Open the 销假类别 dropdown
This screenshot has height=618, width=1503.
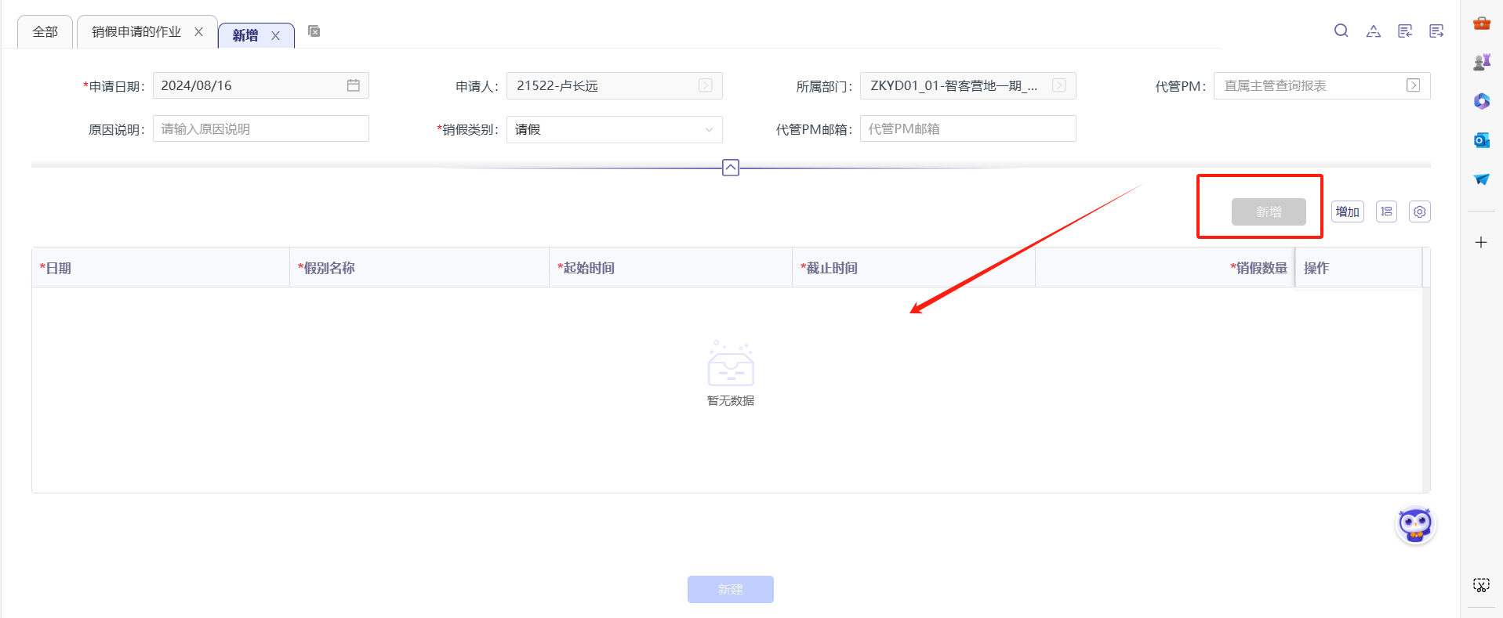pyautogui.click(x=615, y=129)
